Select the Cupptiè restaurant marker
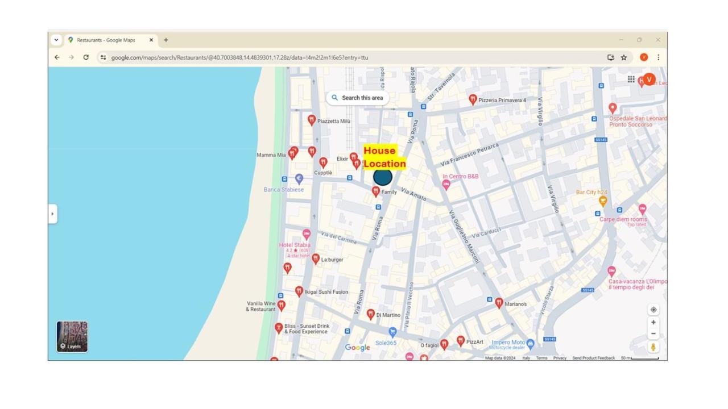This screenshot has width=728, height=409. tap(323, 162)
